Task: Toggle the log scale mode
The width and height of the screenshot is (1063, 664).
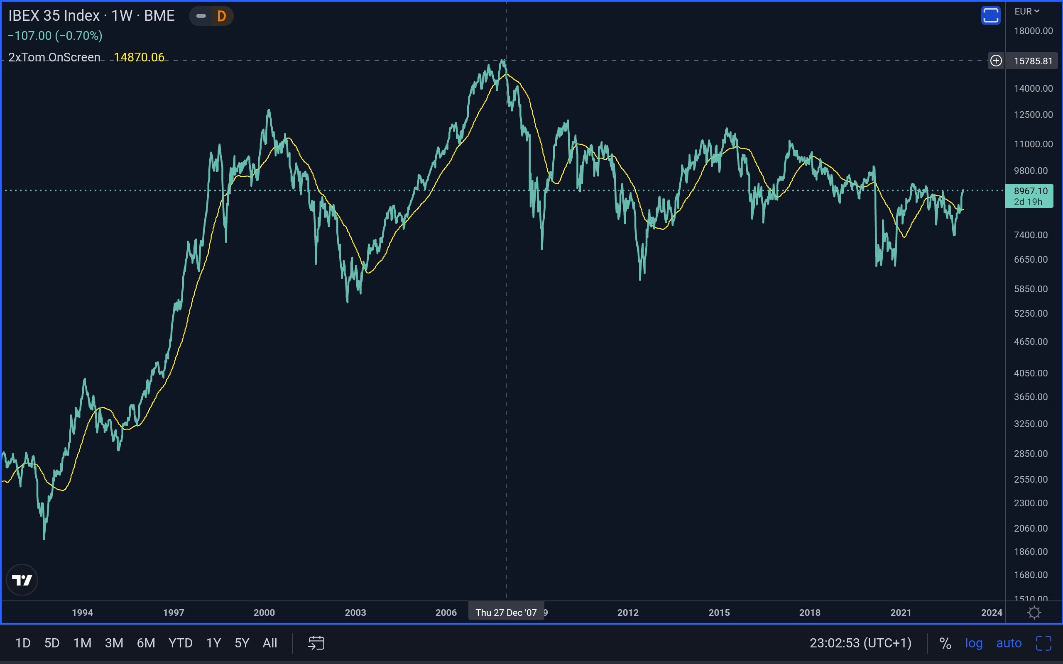Action: (x=973, y=643)
